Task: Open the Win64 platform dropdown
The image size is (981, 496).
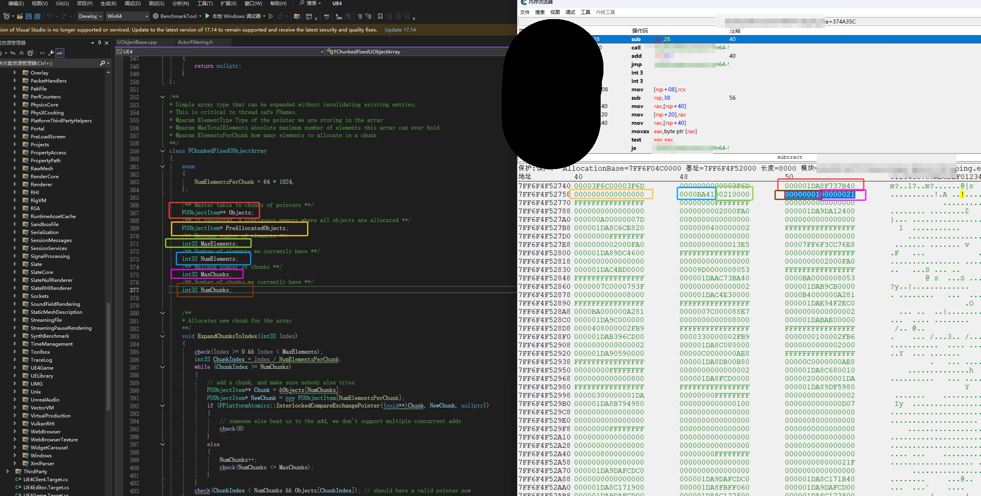Action: click(x=127, y=16)
